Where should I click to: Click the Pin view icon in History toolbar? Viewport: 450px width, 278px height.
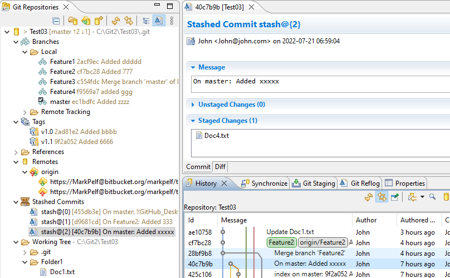pyautogui.click(x=395, y=197)
